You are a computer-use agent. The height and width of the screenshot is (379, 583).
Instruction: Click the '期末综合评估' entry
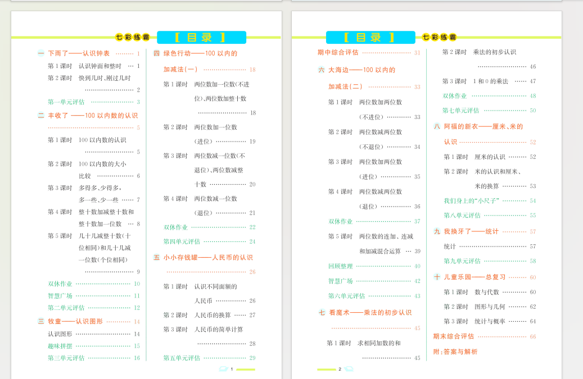pyautogui.click(x=454, y=336)
